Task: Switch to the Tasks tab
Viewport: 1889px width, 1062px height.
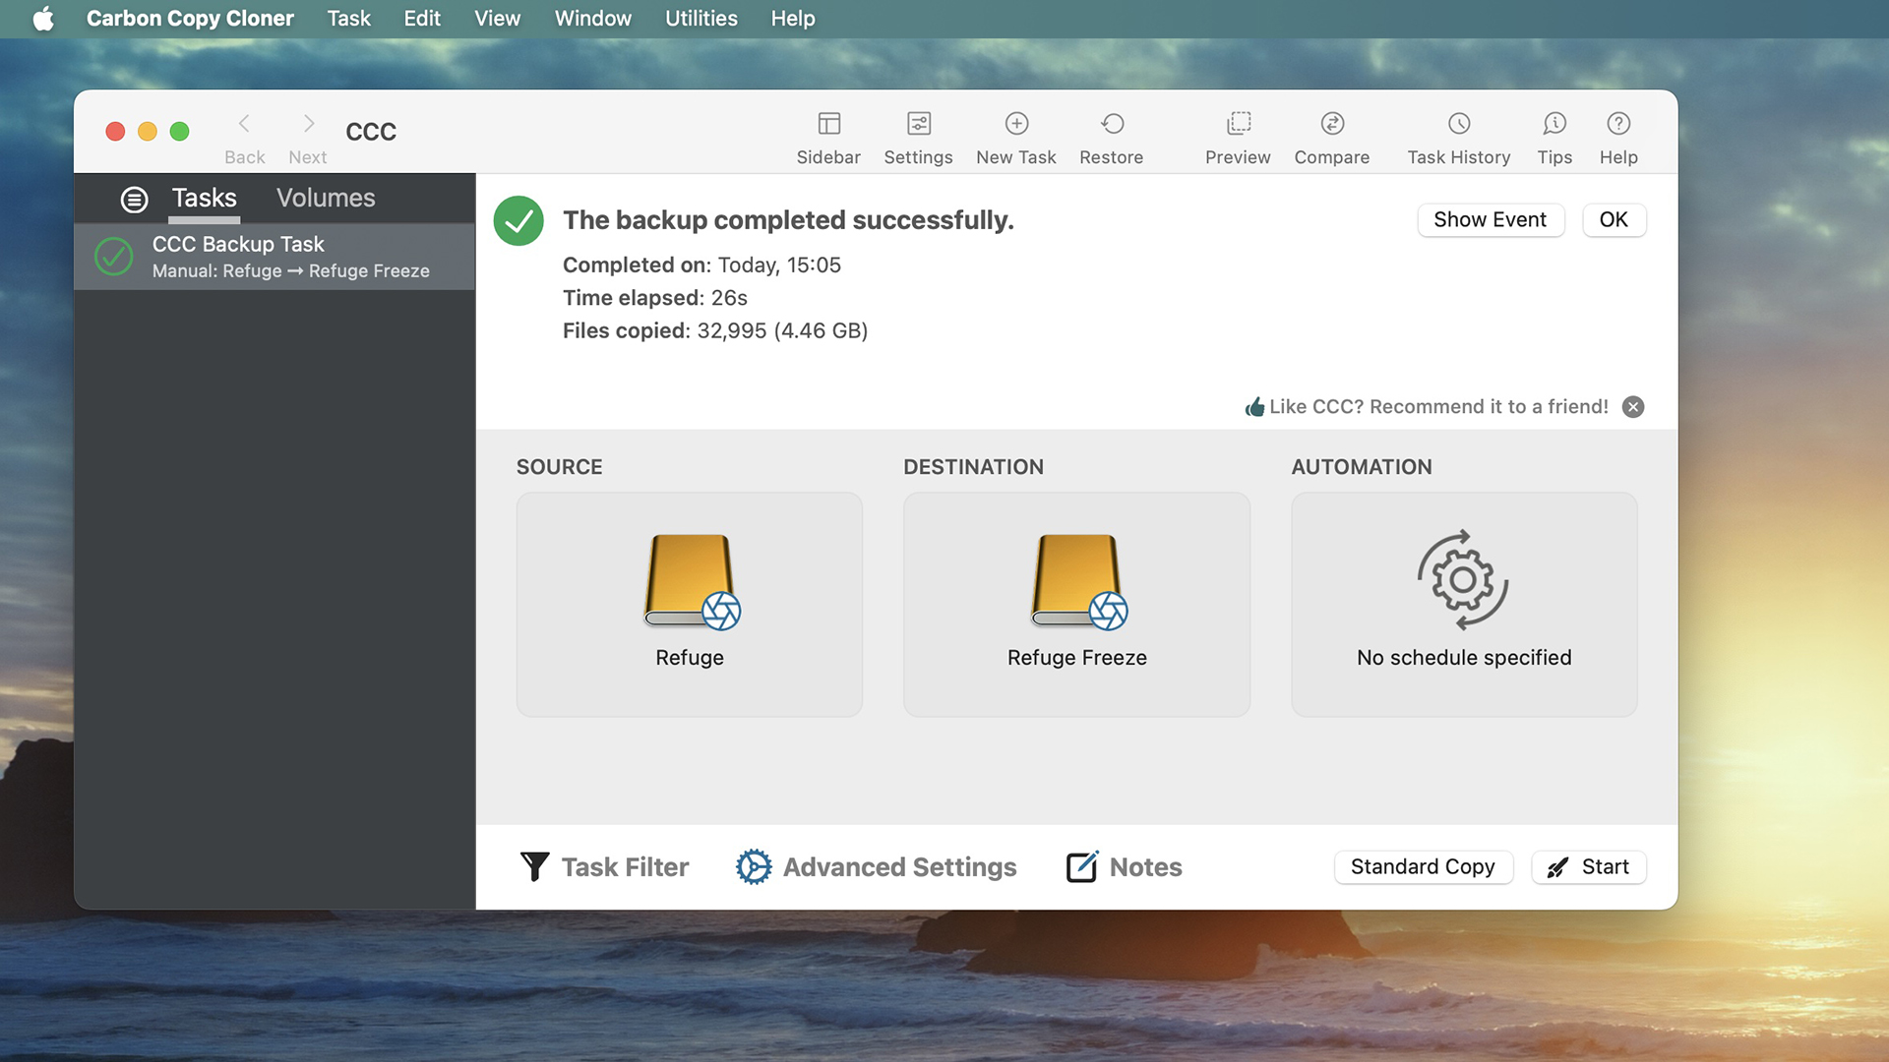Action: (x=204, y=198)
